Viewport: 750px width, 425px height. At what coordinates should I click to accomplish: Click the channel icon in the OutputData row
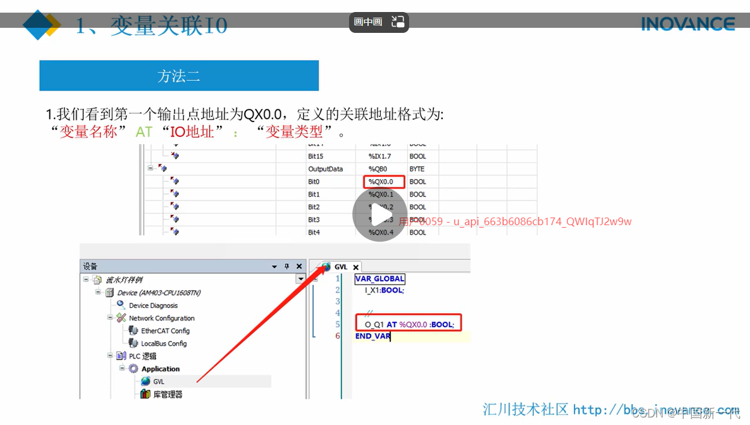coord(163,168)
